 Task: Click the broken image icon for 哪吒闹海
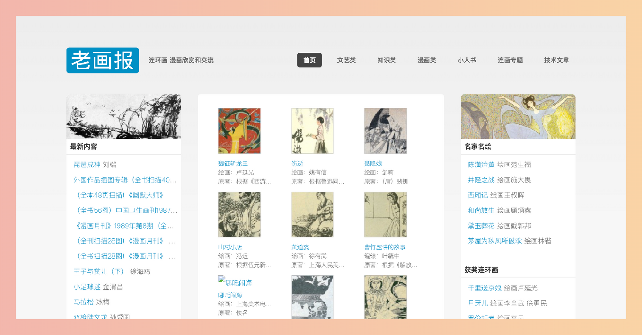point(222,279)
